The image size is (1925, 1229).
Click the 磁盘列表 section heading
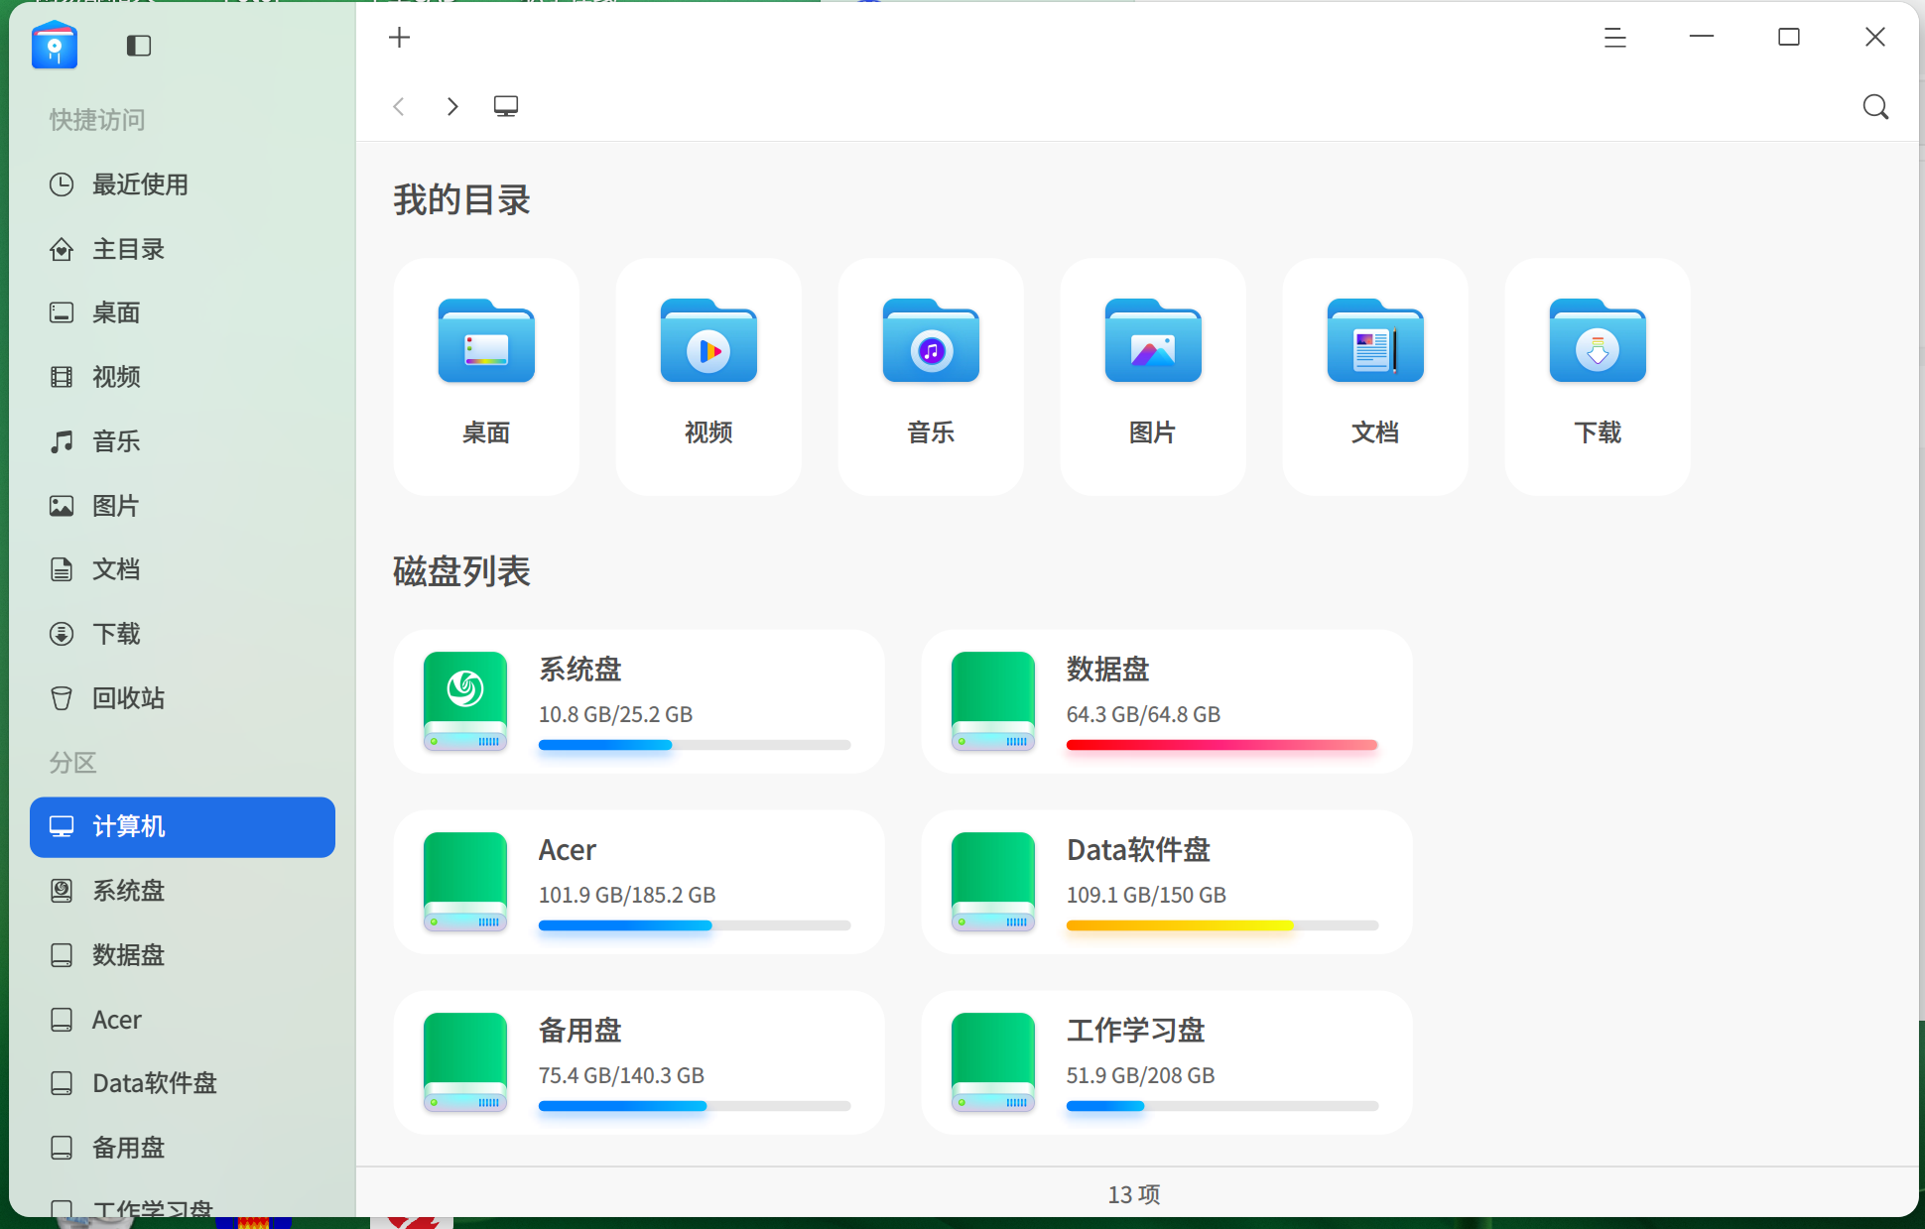click(x=461, y=571)
